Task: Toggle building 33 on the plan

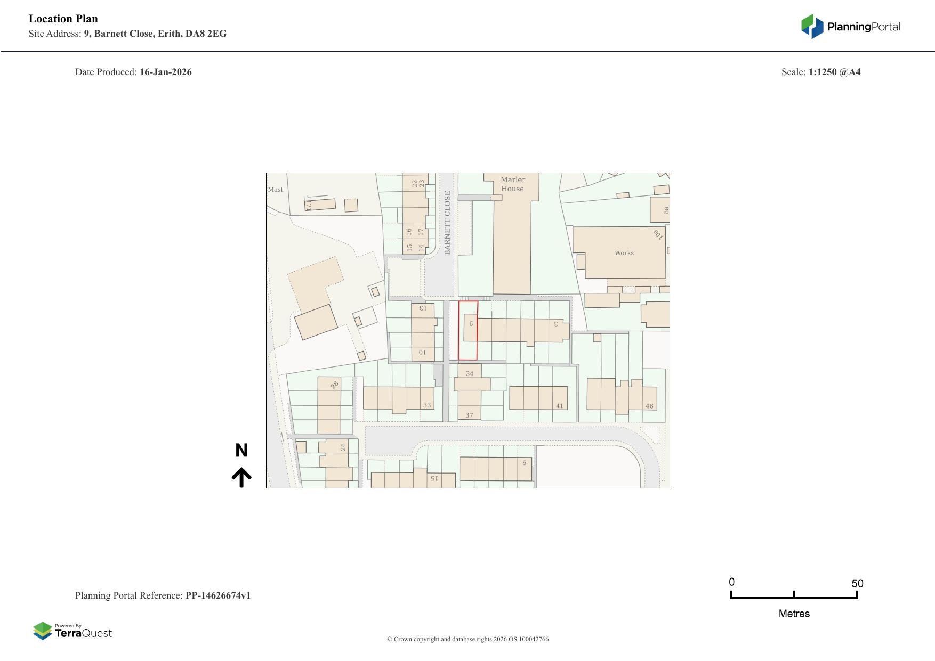Action: click(x=426, y=405)
